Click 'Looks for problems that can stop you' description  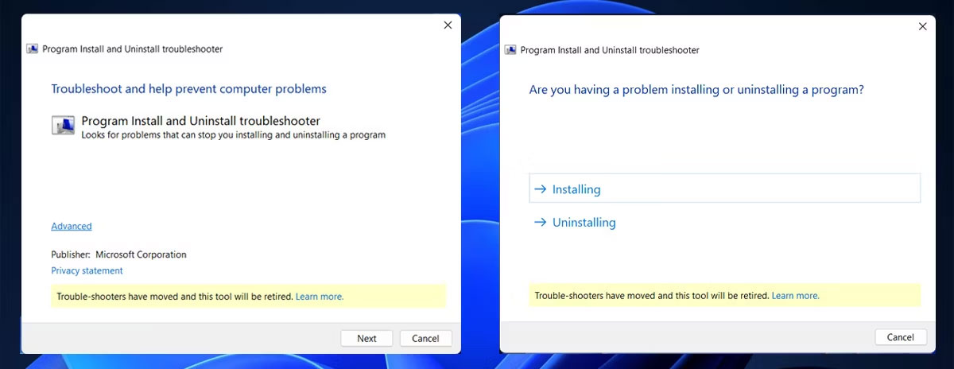pos(233,135)
